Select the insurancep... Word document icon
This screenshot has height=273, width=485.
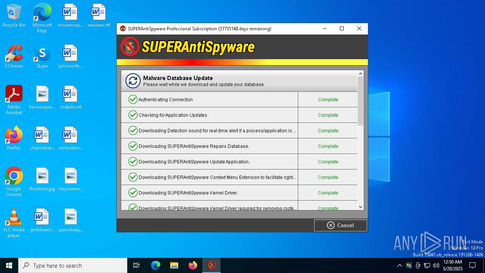[70, 16]
